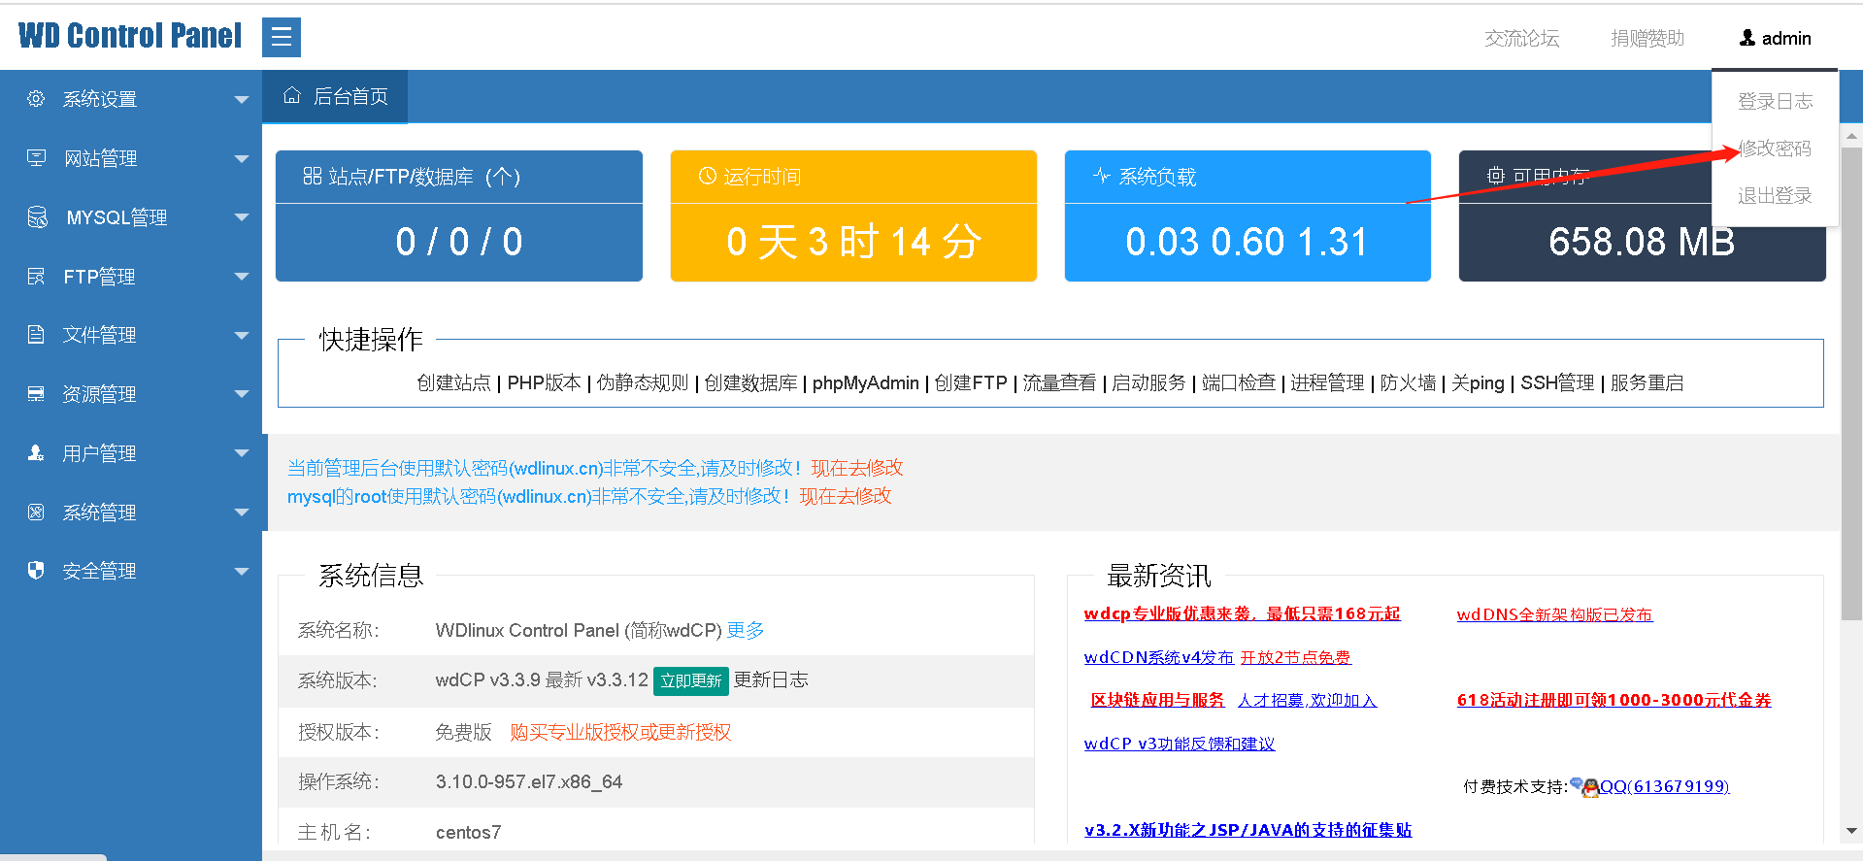Click the 用户管理 person icon
Screen dimensions: 1863x861
coord(36,452)
